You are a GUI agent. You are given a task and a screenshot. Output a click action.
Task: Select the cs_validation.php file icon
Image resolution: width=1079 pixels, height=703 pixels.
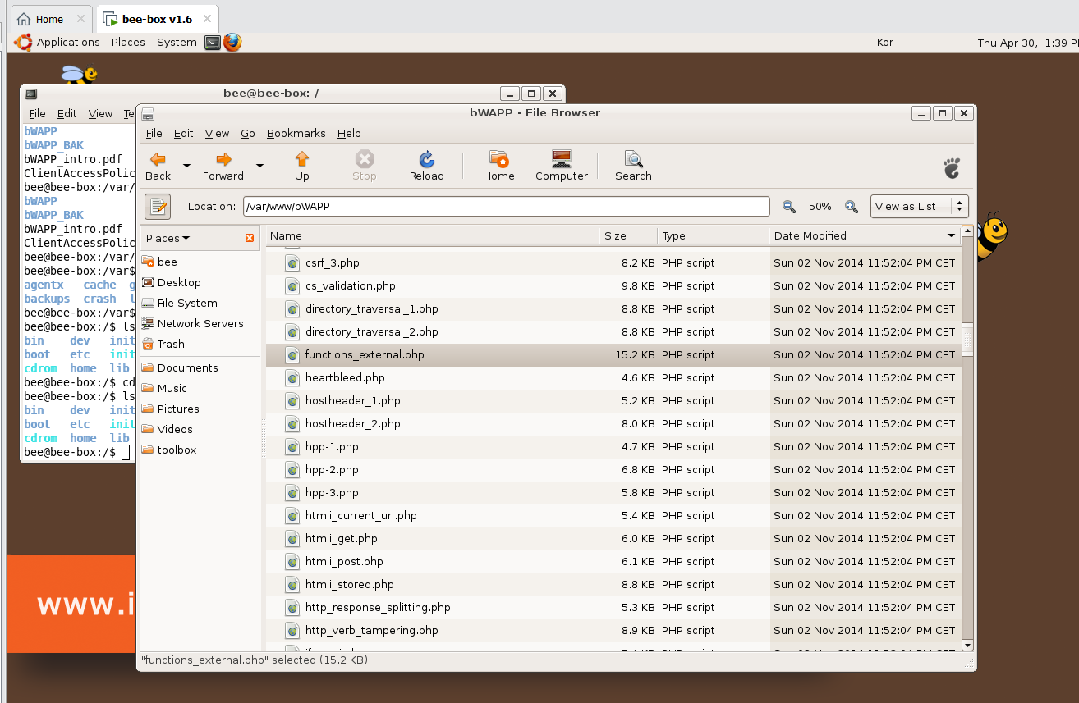coord(292,285)
